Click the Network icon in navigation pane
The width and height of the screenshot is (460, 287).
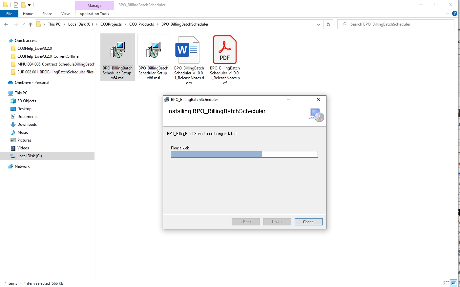pyautogui.click(x=10, y=166)
